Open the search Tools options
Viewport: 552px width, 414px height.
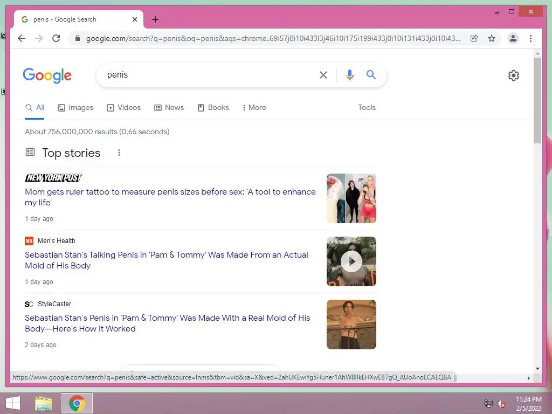367,108
